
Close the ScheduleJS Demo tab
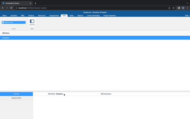point(30,3)
